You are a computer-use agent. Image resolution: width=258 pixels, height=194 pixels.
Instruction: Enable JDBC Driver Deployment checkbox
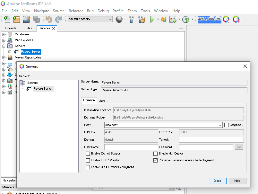tap(88, 167)
